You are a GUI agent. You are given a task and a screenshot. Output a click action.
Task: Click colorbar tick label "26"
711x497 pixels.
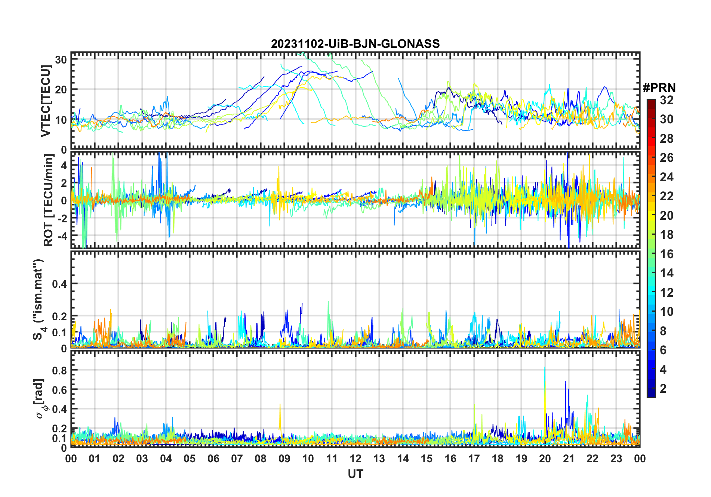[667, 158]
